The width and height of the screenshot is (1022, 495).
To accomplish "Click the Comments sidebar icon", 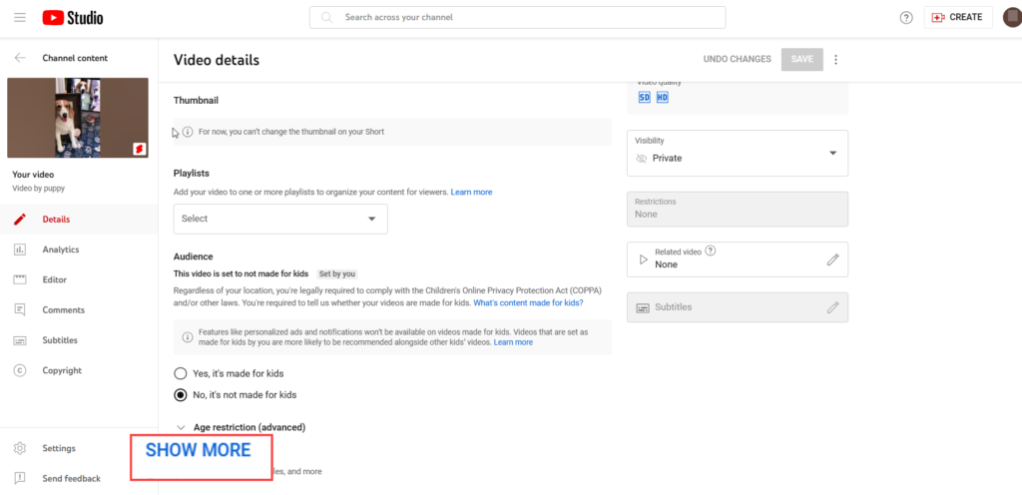I will (20, 310).
